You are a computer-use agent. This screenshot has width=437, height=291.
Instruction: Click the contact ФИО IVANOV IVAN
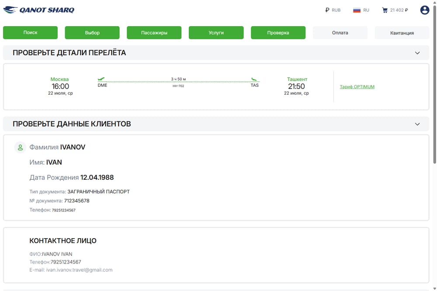[x=57, y=254]
